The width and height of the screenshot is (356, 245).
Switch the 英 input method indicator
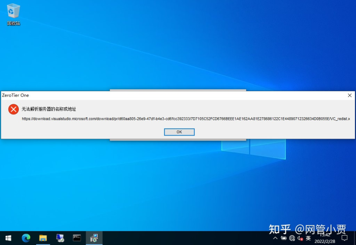(309, 238)
